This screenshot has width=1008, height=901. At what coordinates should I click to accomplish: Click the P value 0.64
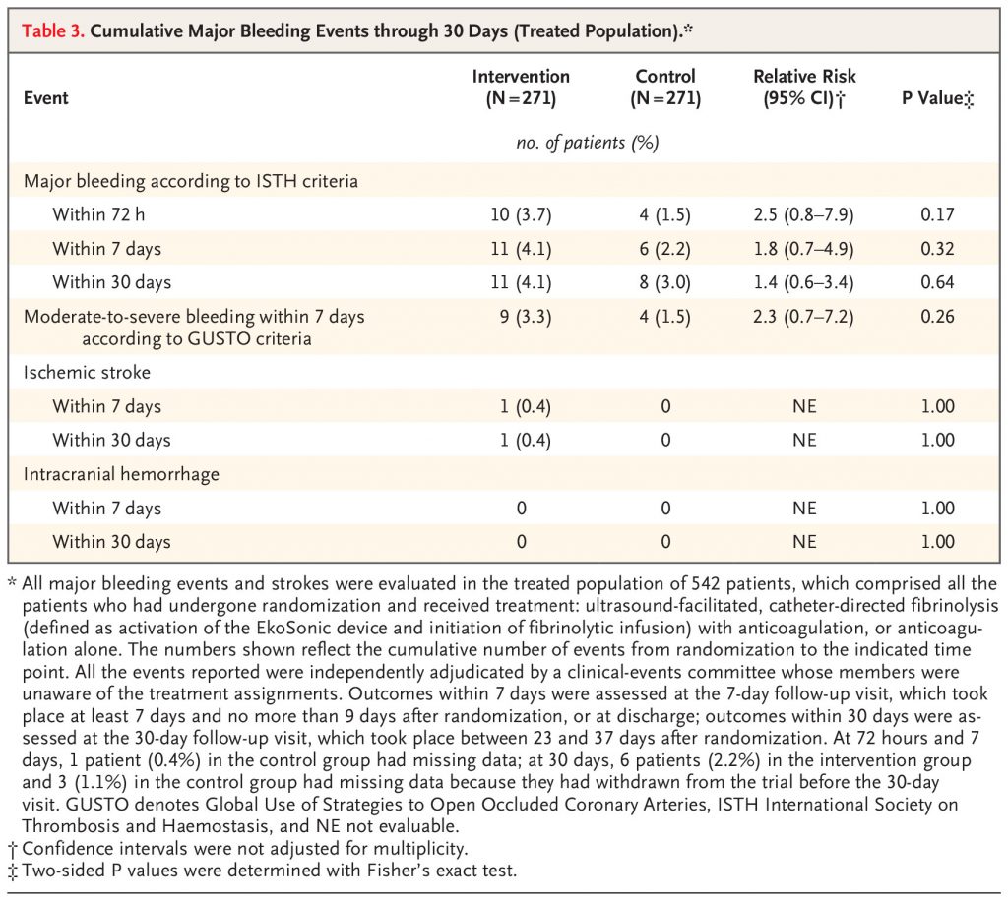pos(937,282)
